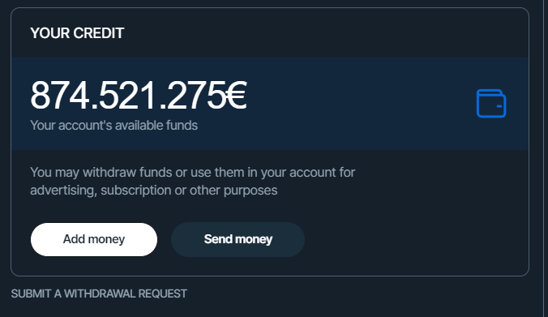Viewport: 548px width, 317px height.
Task: Click the dark blue balance banner area
Action: click(x=270, y=104)
